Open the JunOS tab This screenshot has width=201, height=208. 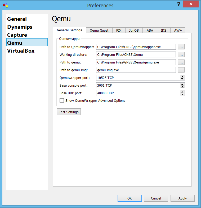point(134,30)
